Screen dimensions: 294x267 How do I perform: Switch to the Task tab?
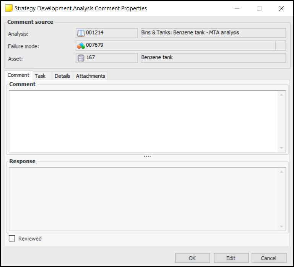tap(42, 76)
